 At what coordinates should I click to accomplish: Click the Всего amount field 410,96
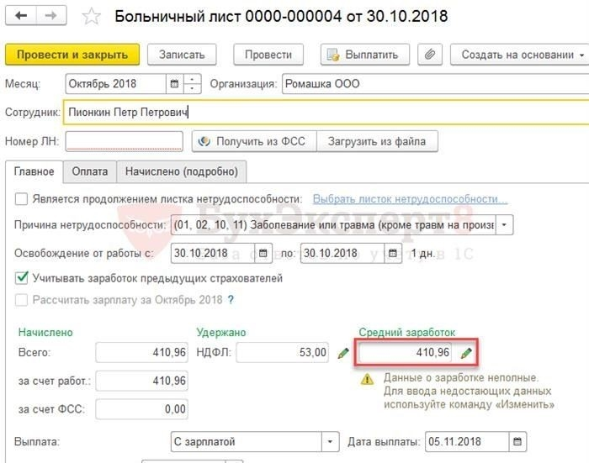coord(142,353)
